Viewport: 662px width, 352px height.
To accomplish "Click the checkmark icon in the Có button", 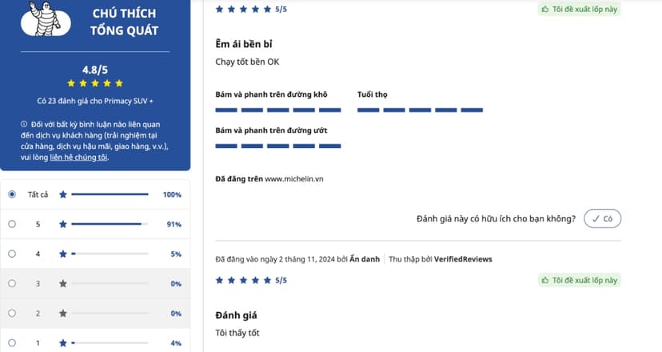I will 596,218.
